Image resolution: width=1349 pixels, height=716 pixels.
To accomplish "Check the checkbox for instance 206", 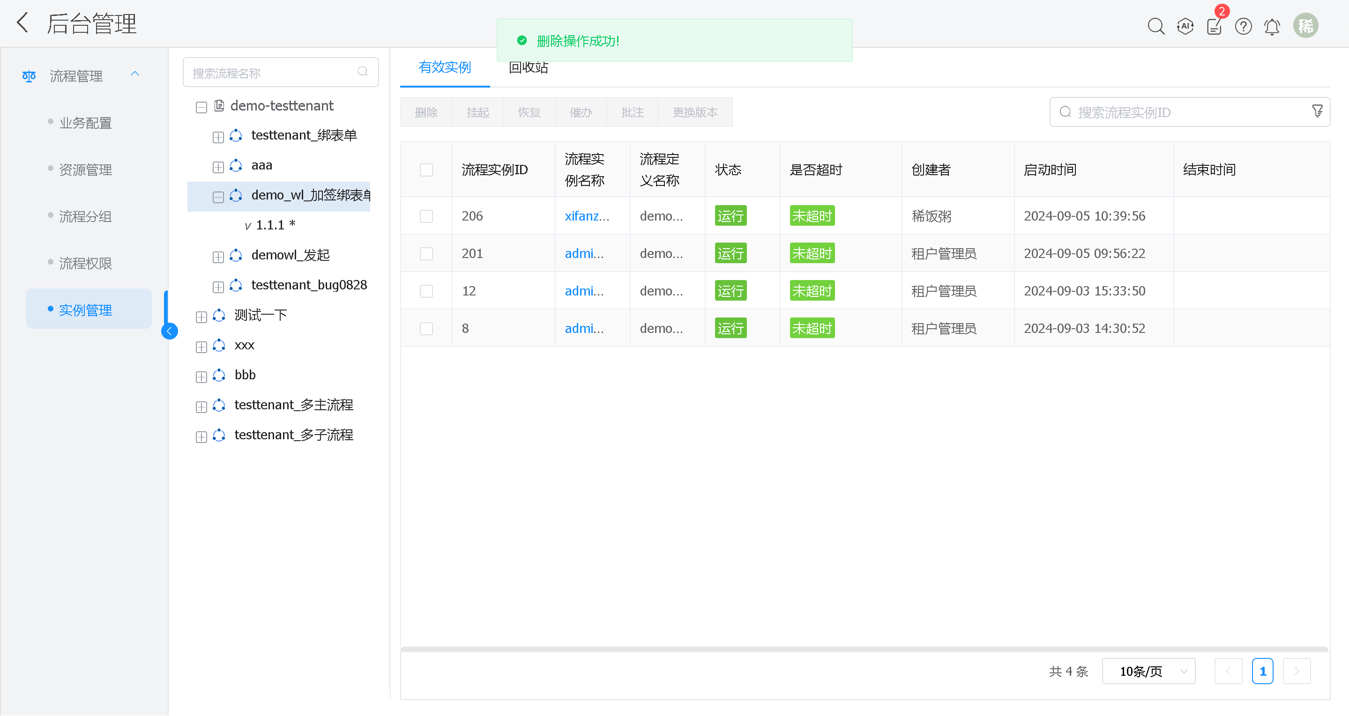I will click(x=426, y=216).
